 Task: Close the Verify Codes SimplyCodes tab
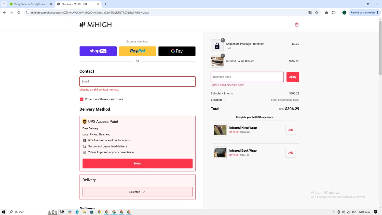tap(51, 4)
